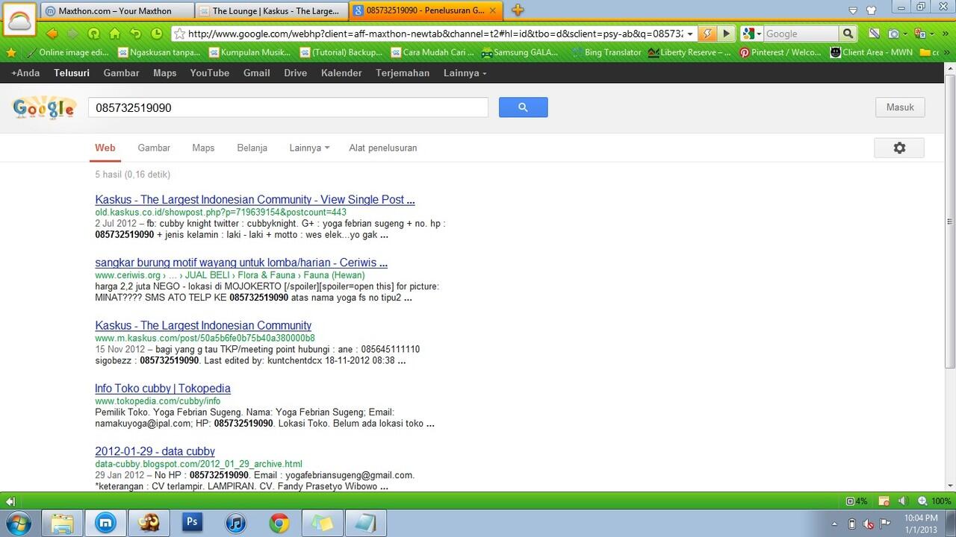
Task: Reload the page with refresh icon
Action: click(93, 34)
